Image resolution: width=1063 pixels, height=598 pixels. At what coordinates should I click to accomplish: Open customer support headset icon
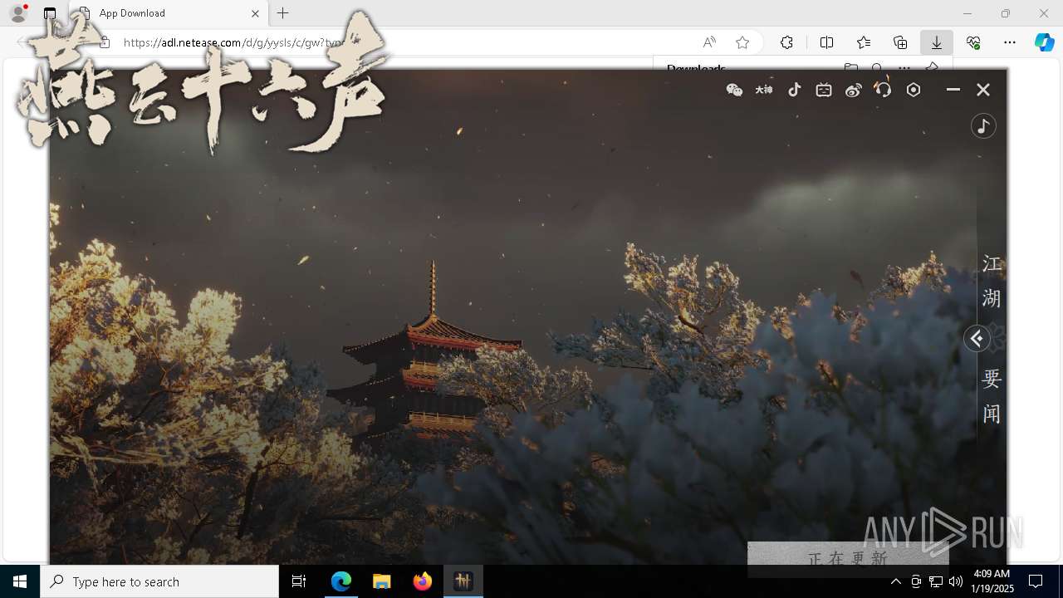[884, 90]
